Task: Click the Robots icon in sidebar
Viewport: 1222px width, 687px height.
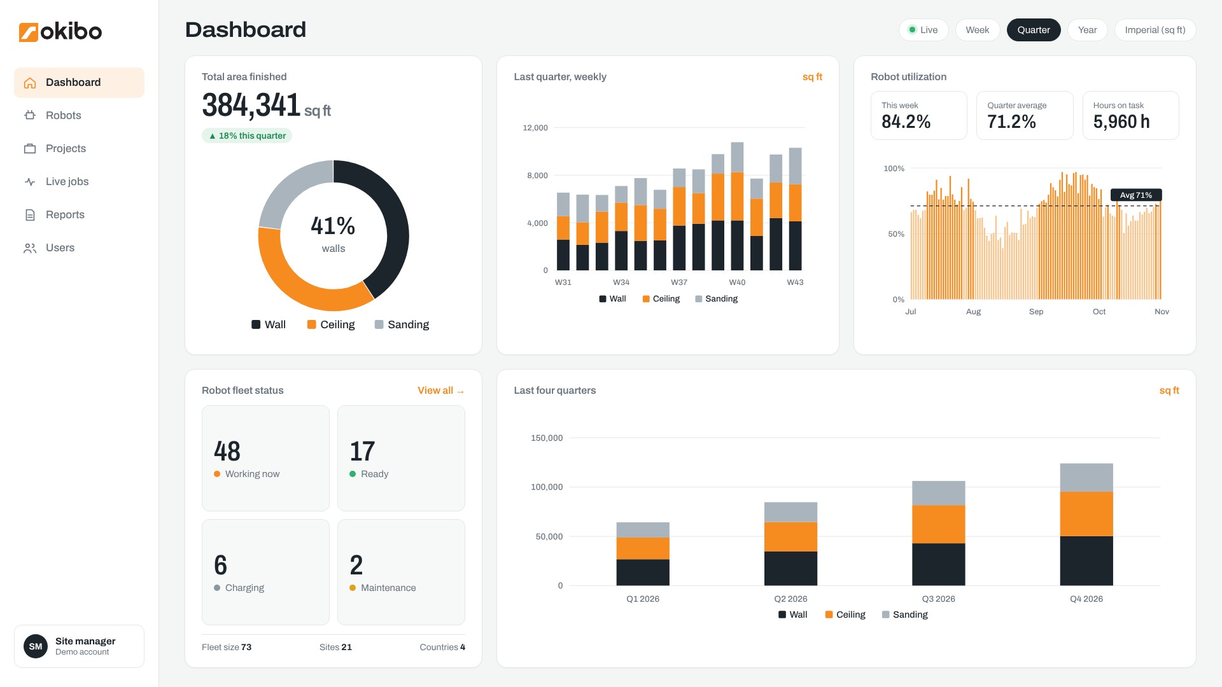Action: 30,116
